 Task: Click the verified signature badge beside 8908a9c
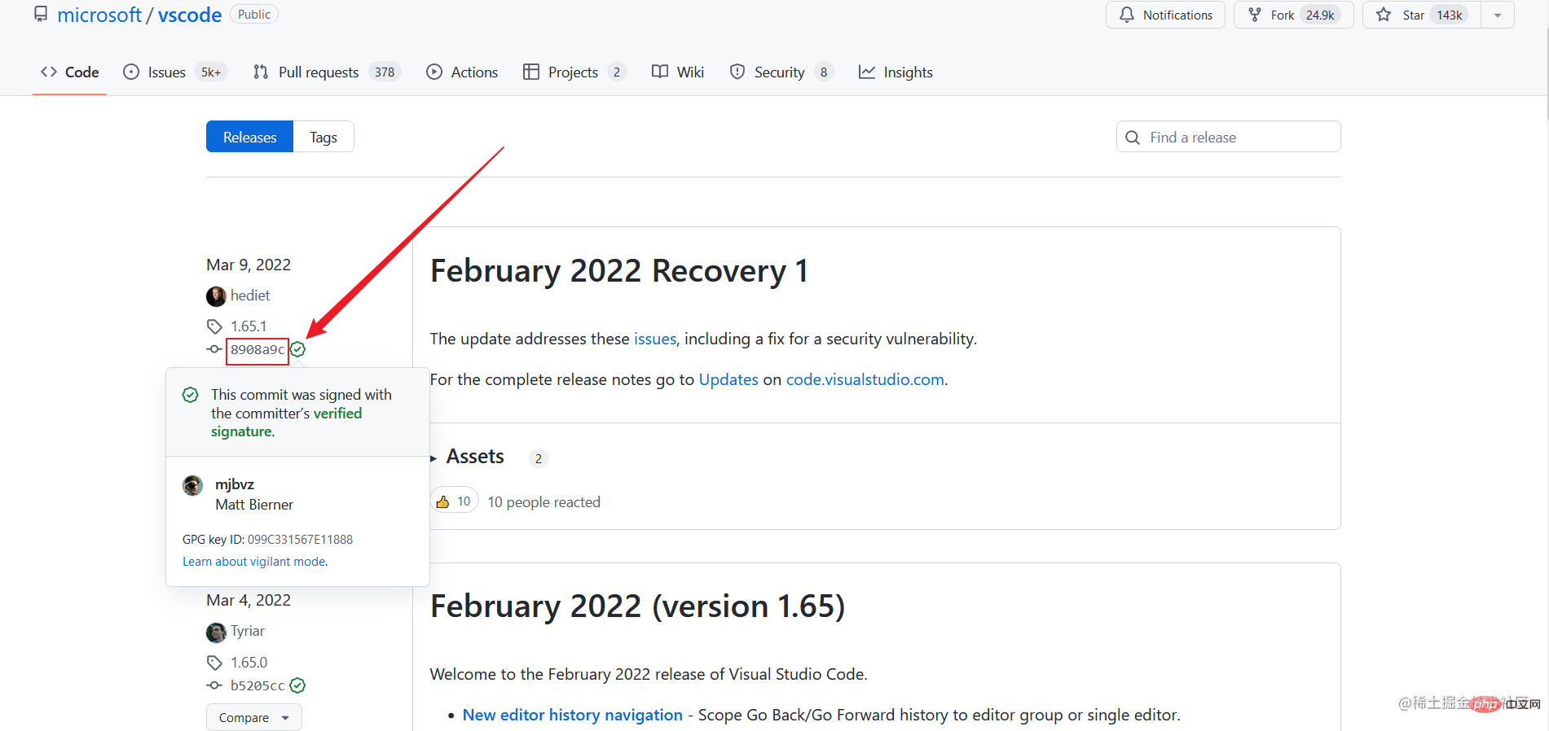pyautogui.click(x=298, y=349)
